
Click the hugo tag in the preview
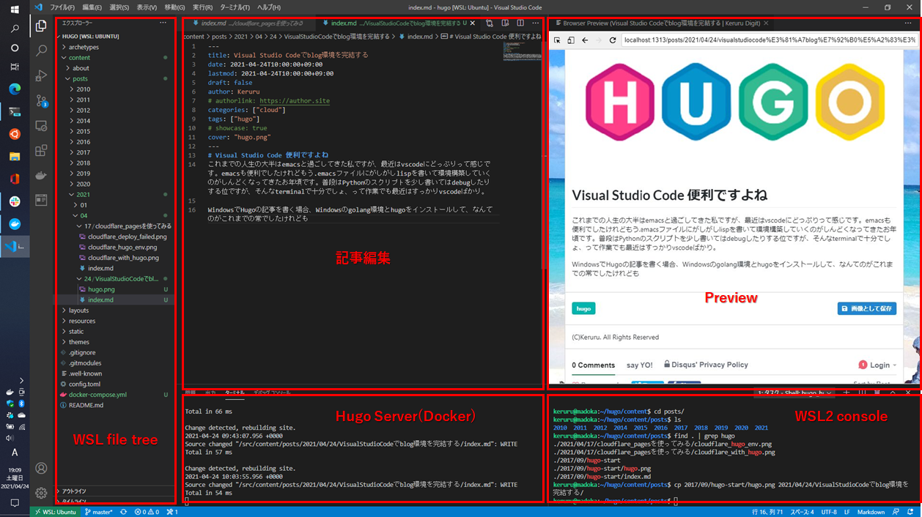point(583,309)
